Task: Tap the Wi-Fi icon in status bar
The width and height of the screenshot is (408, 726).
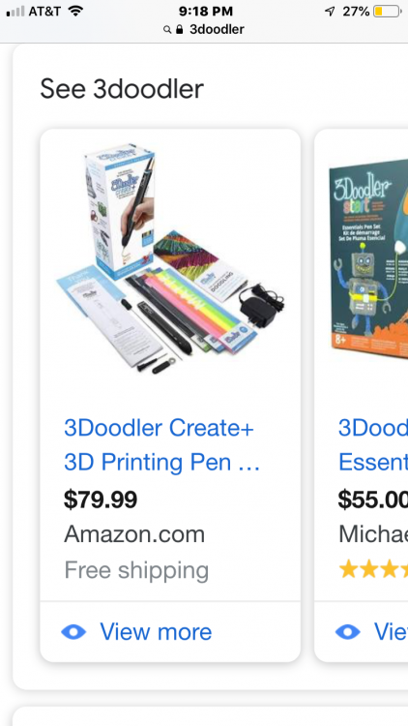Action: 75,11
